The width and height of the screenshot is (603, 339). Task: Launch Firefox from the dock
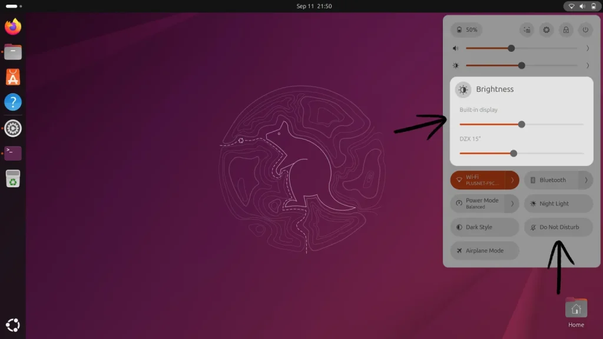coord(13,26)
